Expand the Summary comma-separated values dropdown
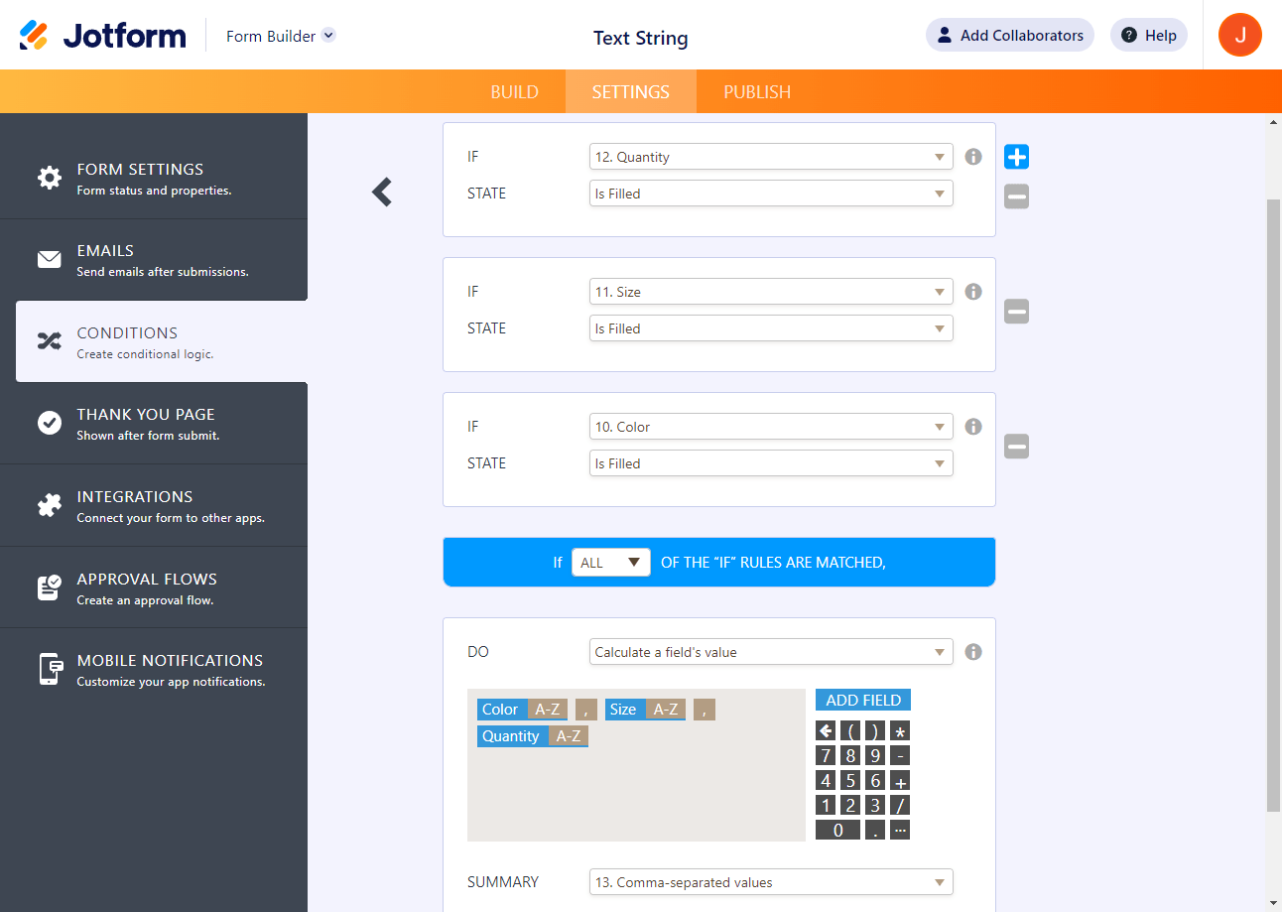This screenshot has width=1282, height=912. click(x=771, y=882)
